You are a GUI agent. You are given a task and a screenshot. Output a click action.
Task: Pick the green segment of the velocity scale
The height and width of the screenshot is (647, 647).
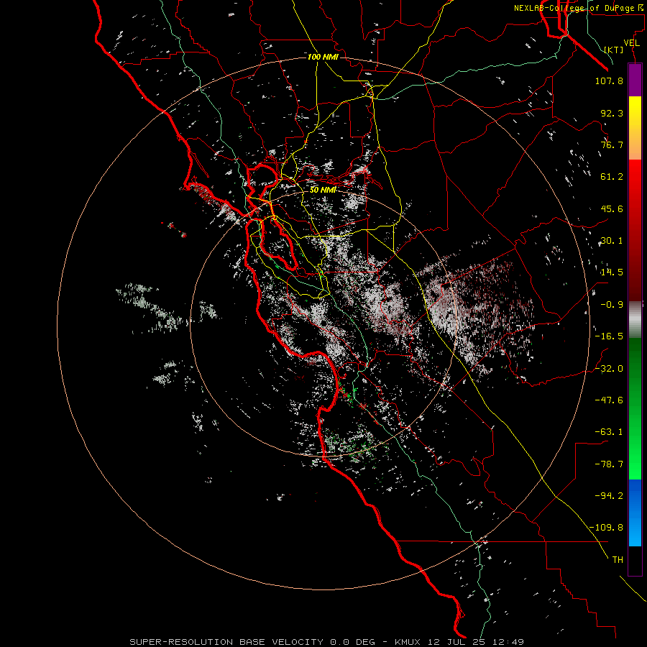pos(635,408)
